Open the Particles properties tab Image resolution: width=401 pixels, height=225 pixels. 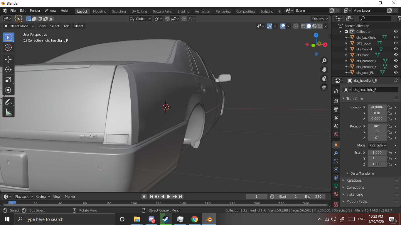point(336,161)
